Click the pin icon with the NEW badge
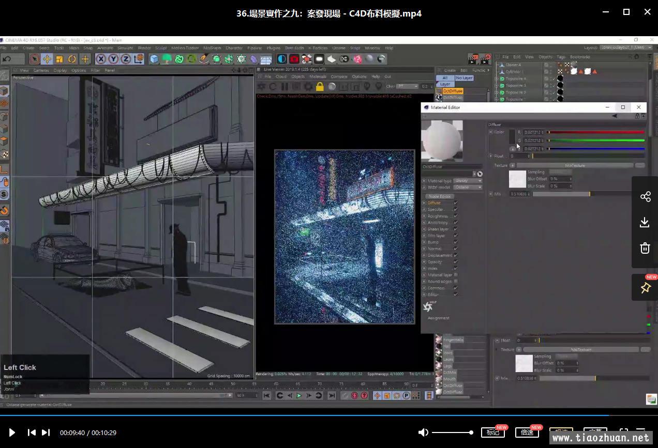 [x=645, y=288]
